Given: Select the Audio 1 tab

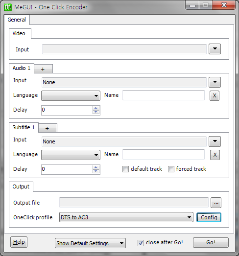Looking at the screenshot, I should coord(22,68).
